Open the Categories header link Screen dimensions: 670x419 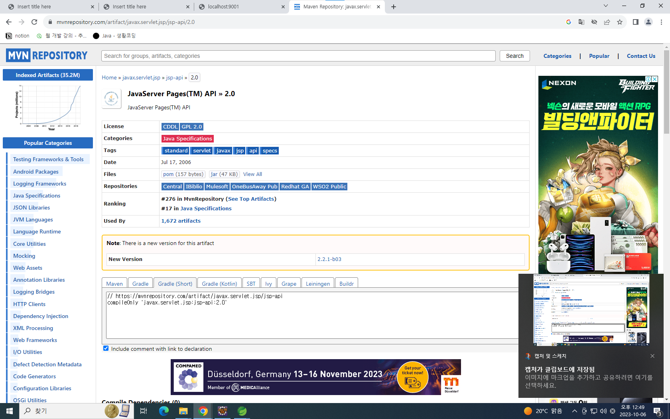point(557,56)
